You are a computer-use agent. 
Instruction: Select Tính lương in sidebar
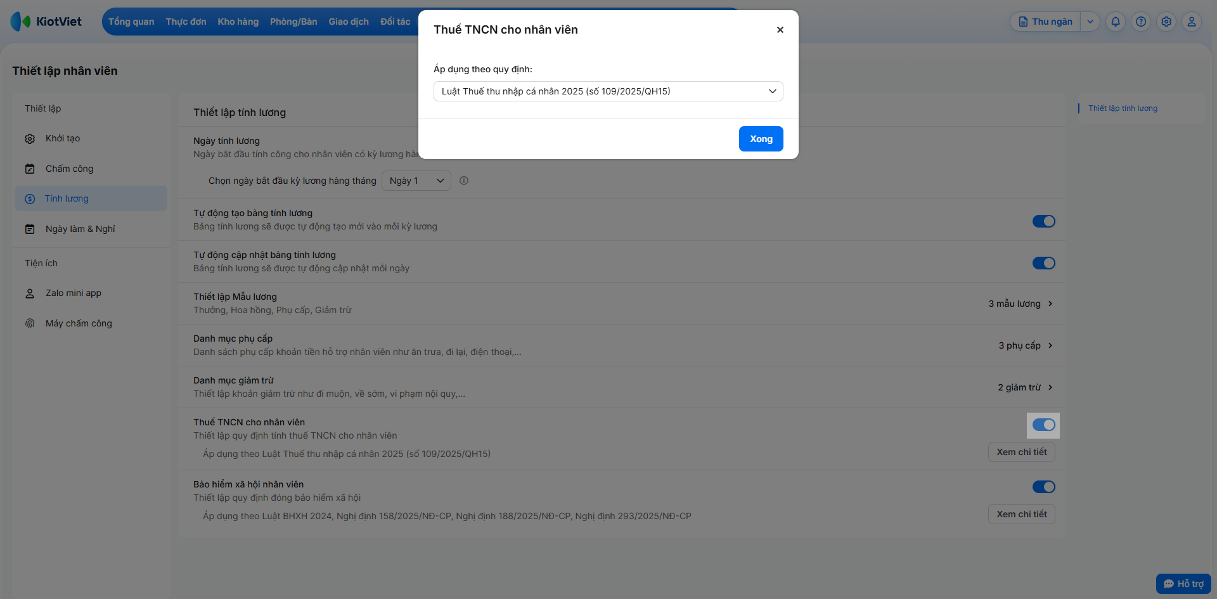pos(91,198)
